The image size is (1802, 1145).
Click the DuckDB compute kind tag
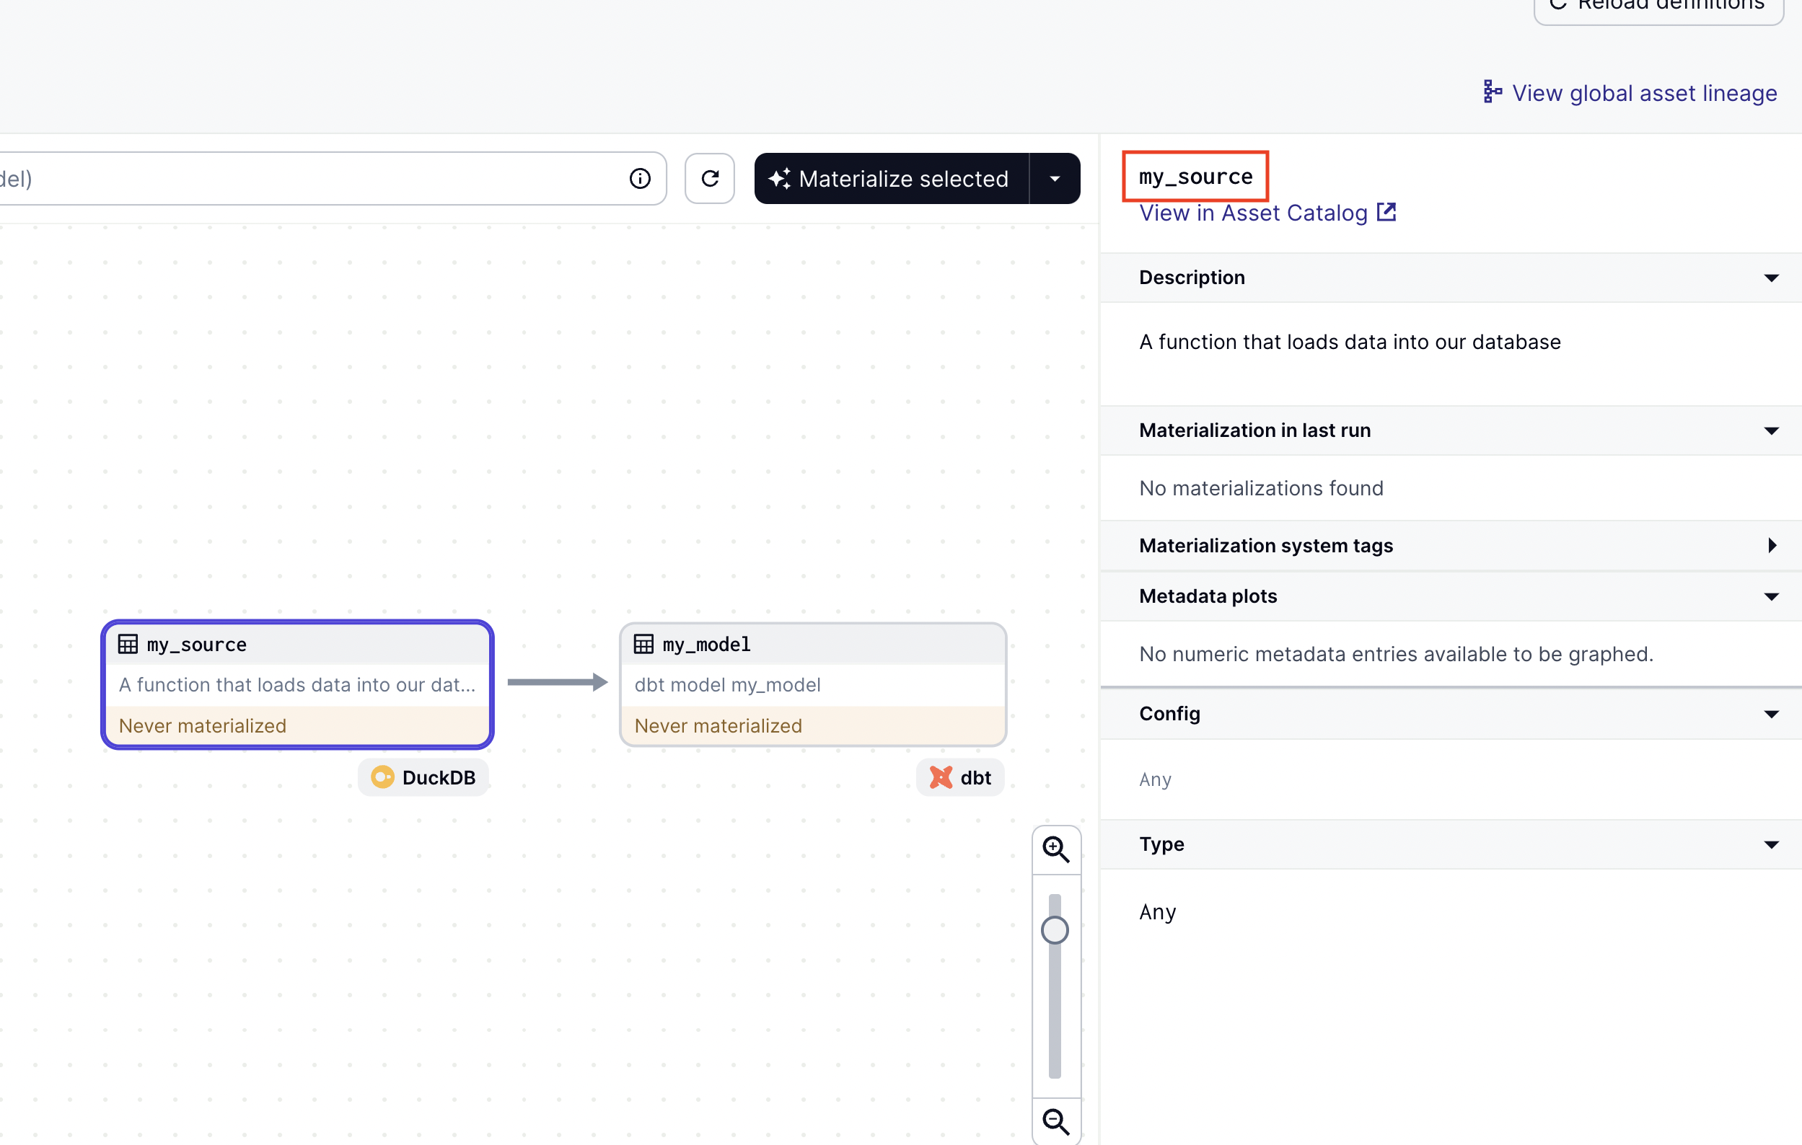click(x=423, y=778)
